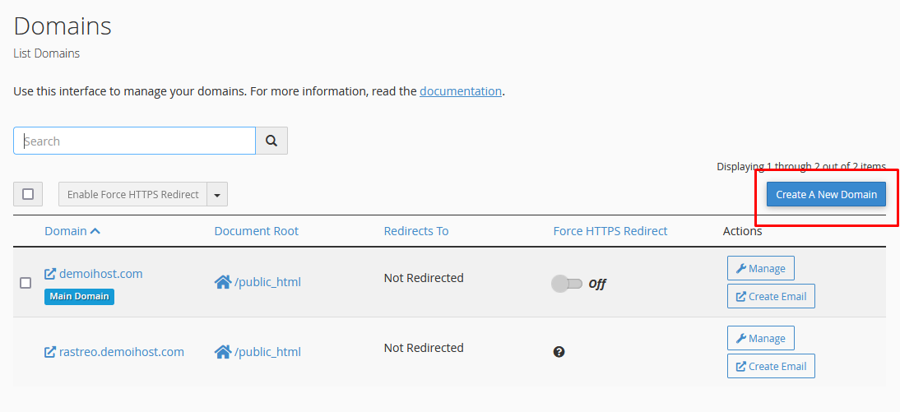This screenshot has width=900, height=412.
Task: Sort by the Redirects To column header
Action: (x=416, y=231)
